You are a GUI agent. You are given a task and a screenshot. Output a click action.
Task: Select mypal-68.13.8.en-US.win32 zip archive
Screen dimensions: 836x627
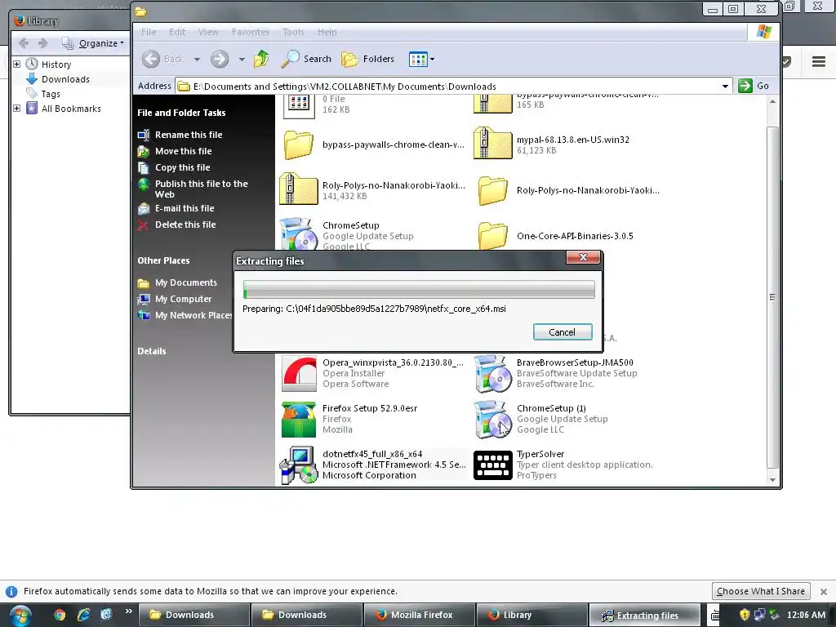coord(492,144)
